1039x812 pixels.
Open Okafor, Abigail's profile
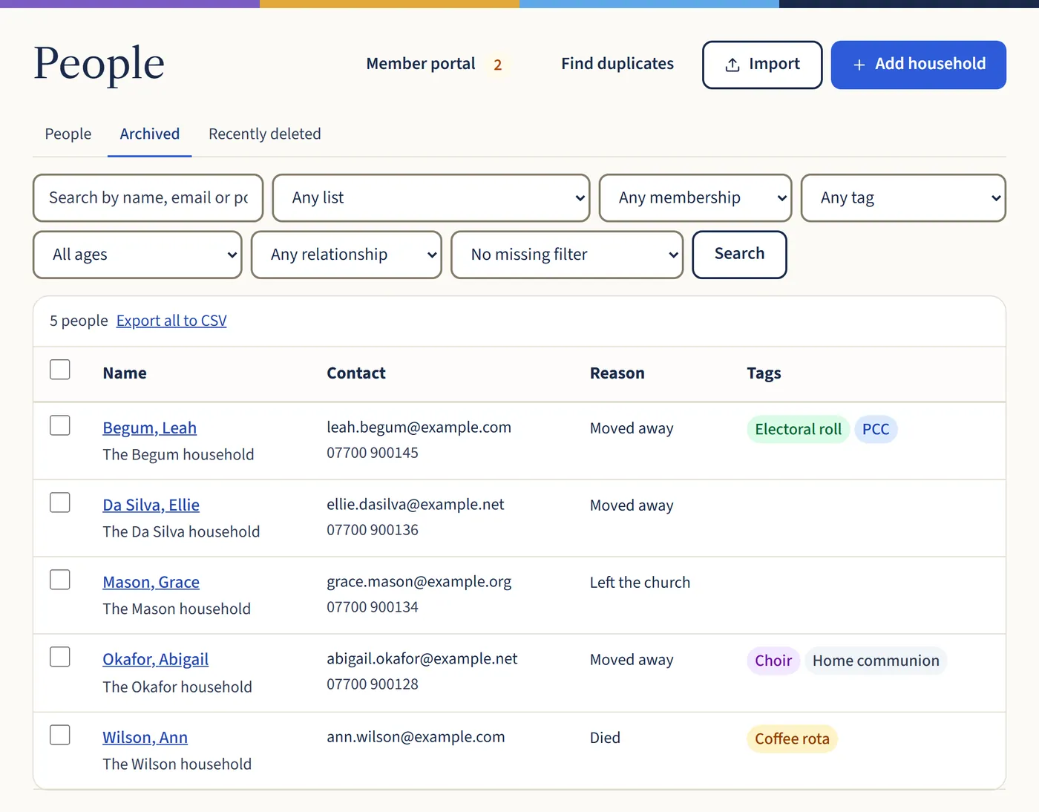tap(156, 660)
